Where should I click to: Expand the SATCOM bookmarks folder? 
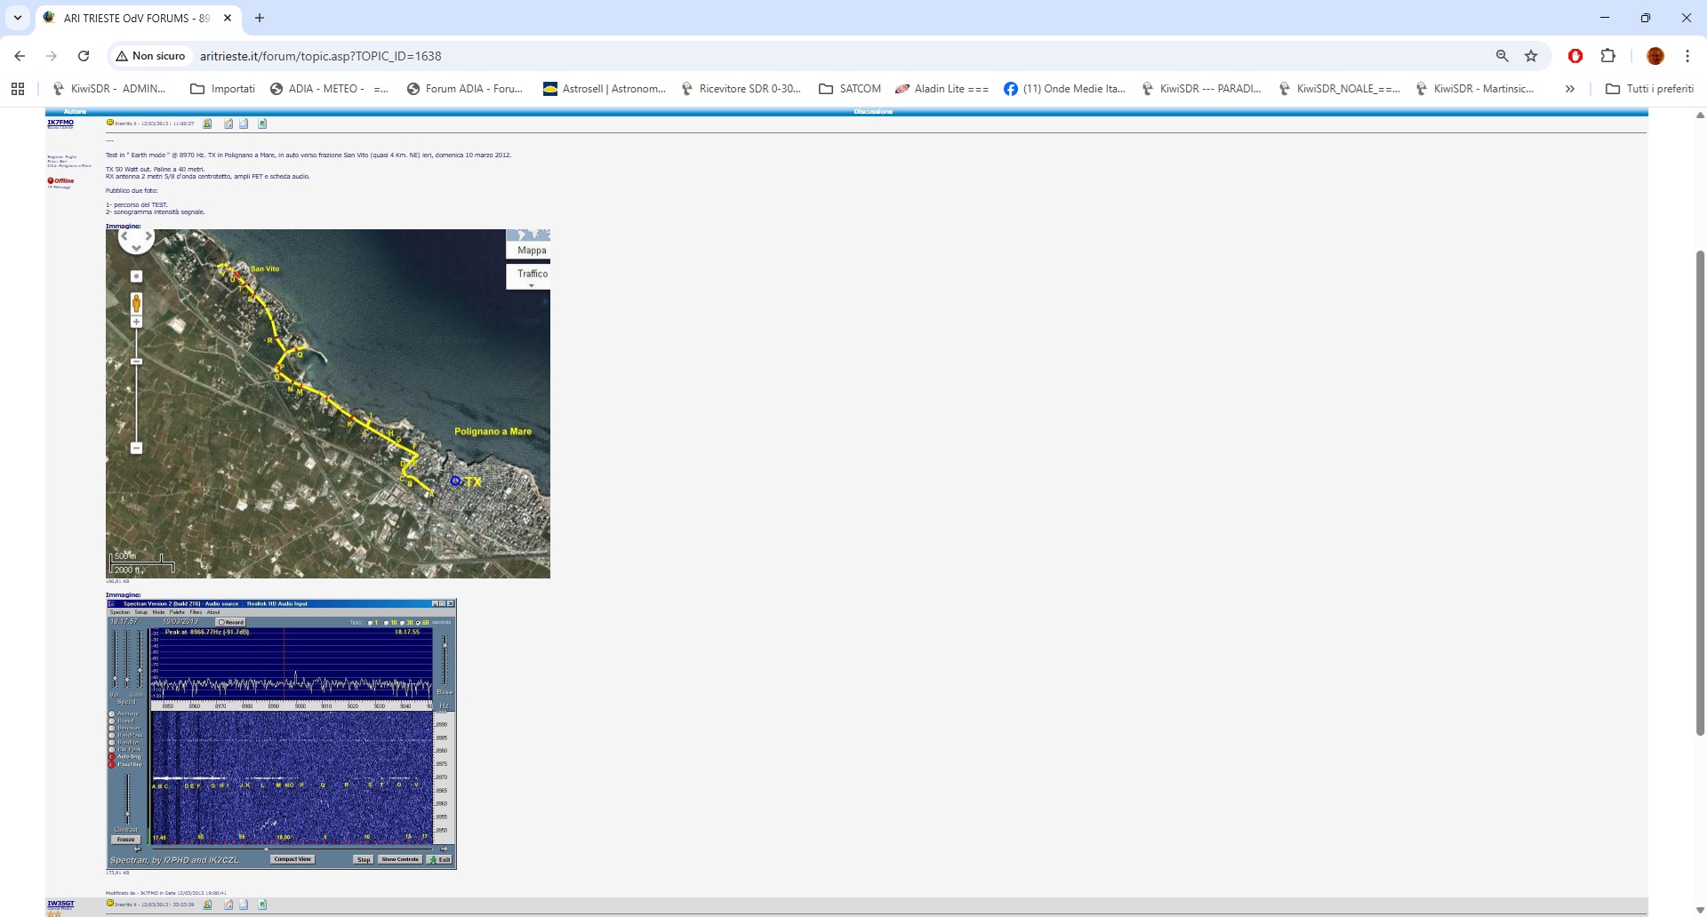tap(850, 89)
